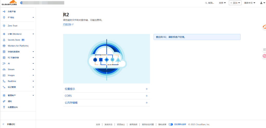
Task: Open the 简体中文 language dropdown
Action: [x=250, y=3]
